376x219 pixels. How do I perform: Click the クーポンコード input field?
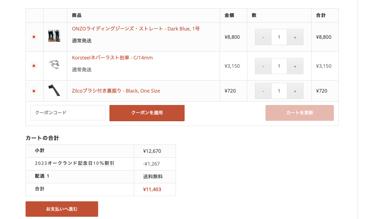pos(68,113)
